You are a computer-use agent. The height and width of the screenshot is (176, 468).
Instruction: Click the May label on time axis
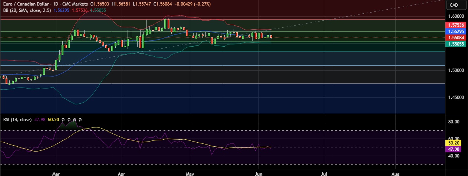coord(190,173)
